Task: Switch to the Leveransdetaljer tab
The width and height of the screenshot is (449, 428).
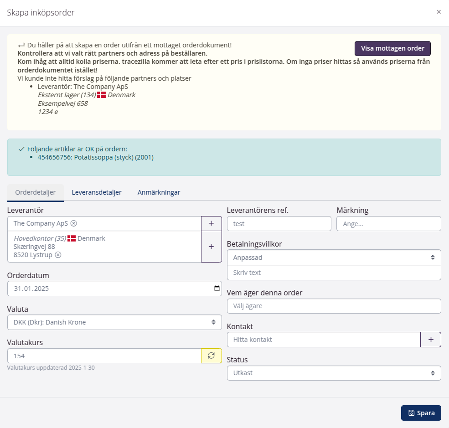Action: 97,192
